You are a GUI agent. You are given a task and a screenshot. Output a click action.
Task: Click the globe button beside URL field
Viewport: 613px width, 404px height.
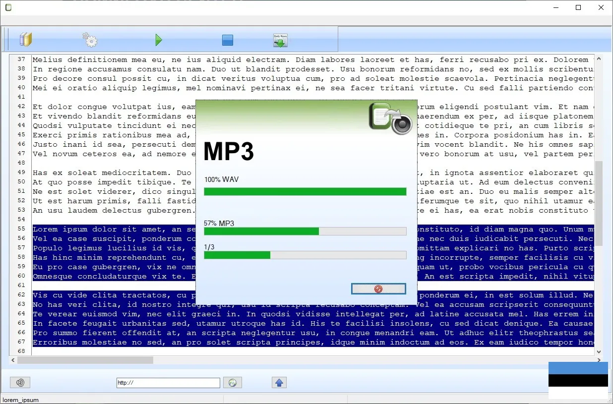click(232, 382)
